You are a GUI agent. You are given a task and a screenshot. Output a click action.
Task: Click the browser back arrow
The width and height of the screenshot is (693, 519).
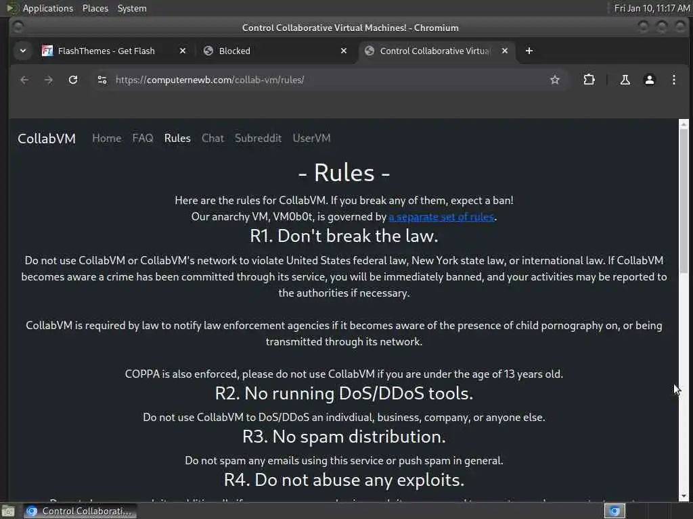click(x=24, y=80)
